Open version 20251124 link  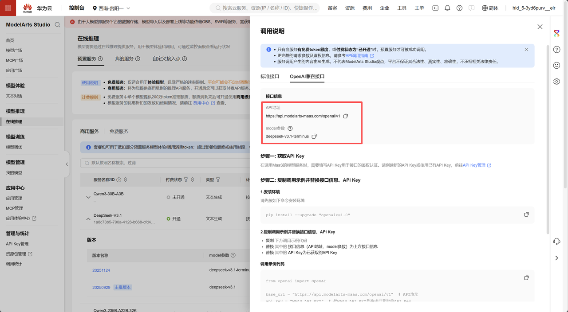click(101, 270)
